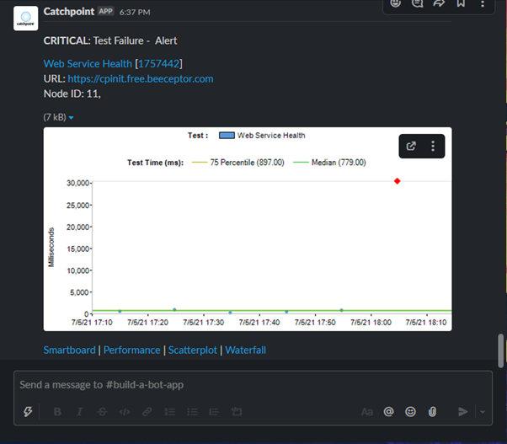
Task: Toggle strikethrough formatting in the composer
Action: (102, 411)
